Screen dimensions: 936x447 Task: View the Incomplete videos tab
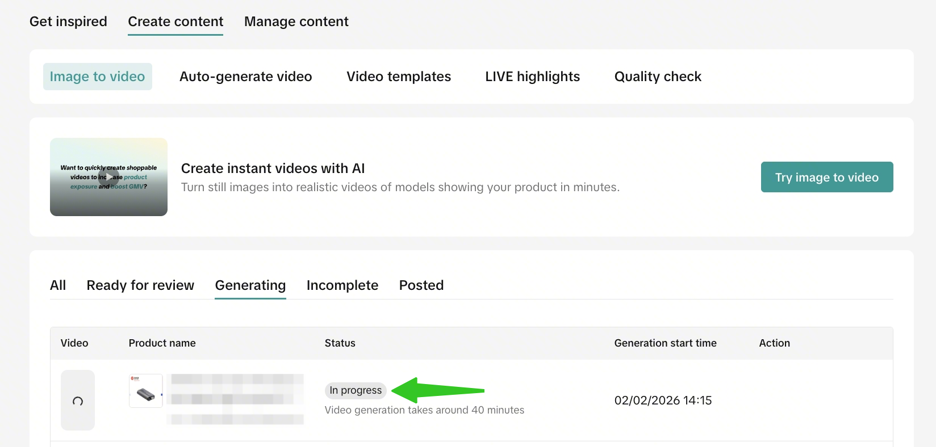[x=342, y=285]
